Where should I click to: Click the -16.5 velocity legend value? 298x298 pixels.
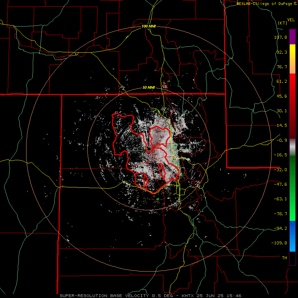pyautogui.click(x=280, y=155)
